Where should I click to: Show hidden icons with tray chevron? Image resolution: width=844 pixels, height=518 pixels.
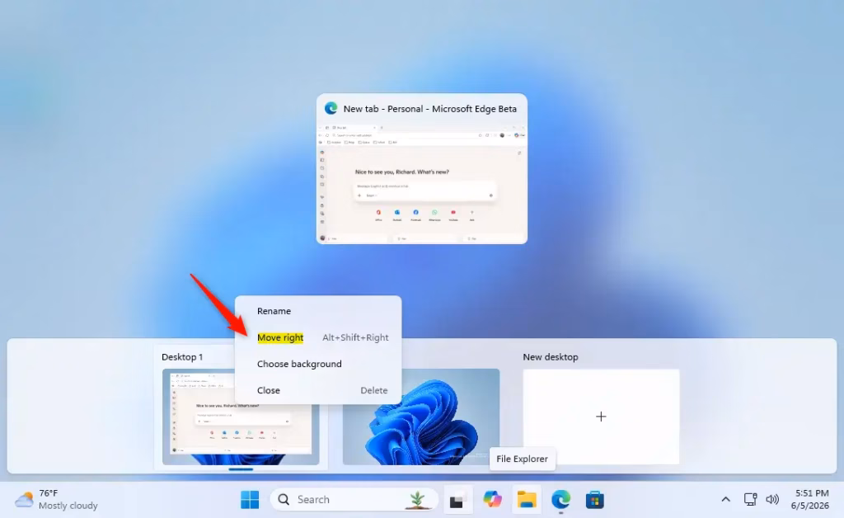tap(725, 499)
